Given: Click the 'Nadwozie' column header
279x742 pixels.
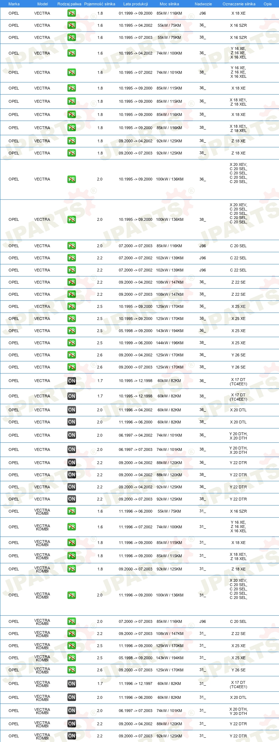Looking at the screenshot, I should click(x=203, y=4).
